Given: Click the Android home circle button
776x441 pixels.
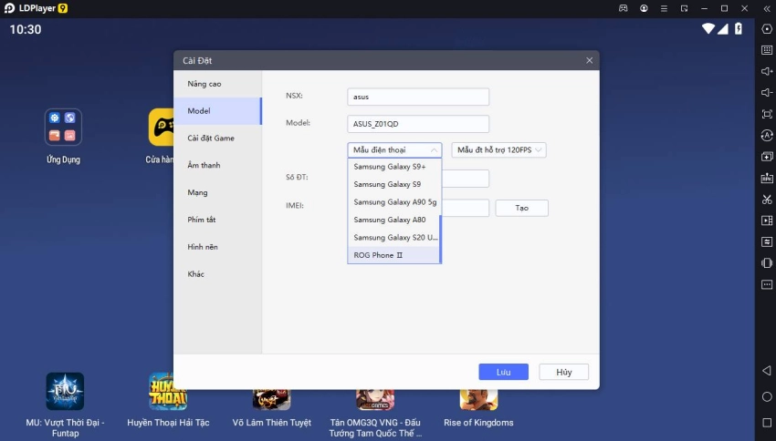Looking at the screenshot, I should [x=767, y=396].
